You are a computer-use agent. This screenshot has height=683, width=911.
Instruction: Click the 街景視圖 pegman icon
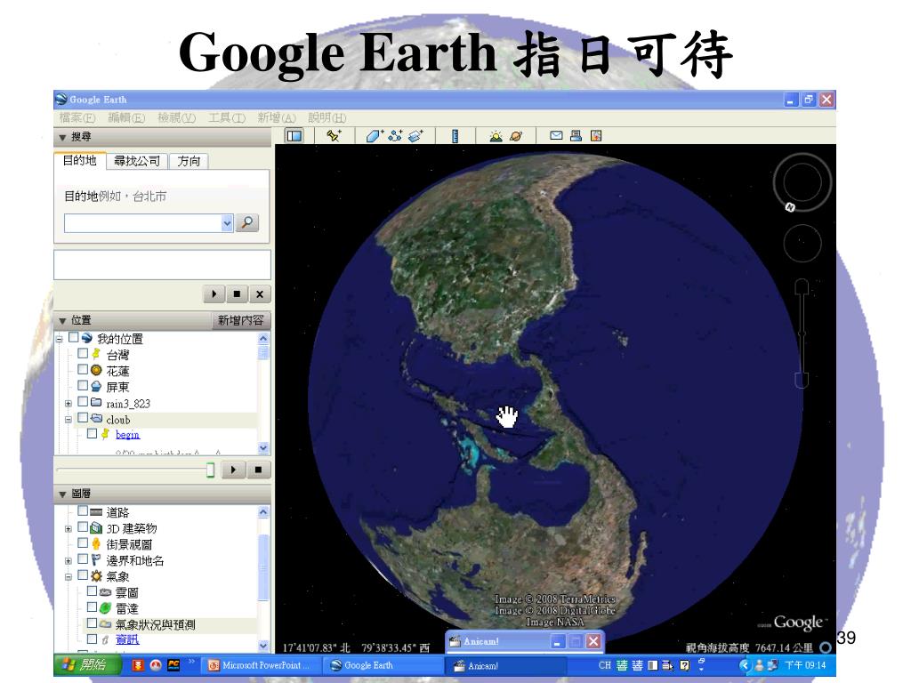coord(96,543)
